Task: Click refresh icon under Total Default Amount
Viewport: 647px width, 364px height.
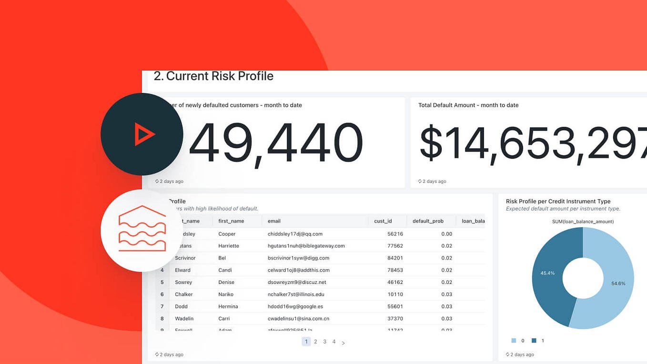Action: click(420, 182)
